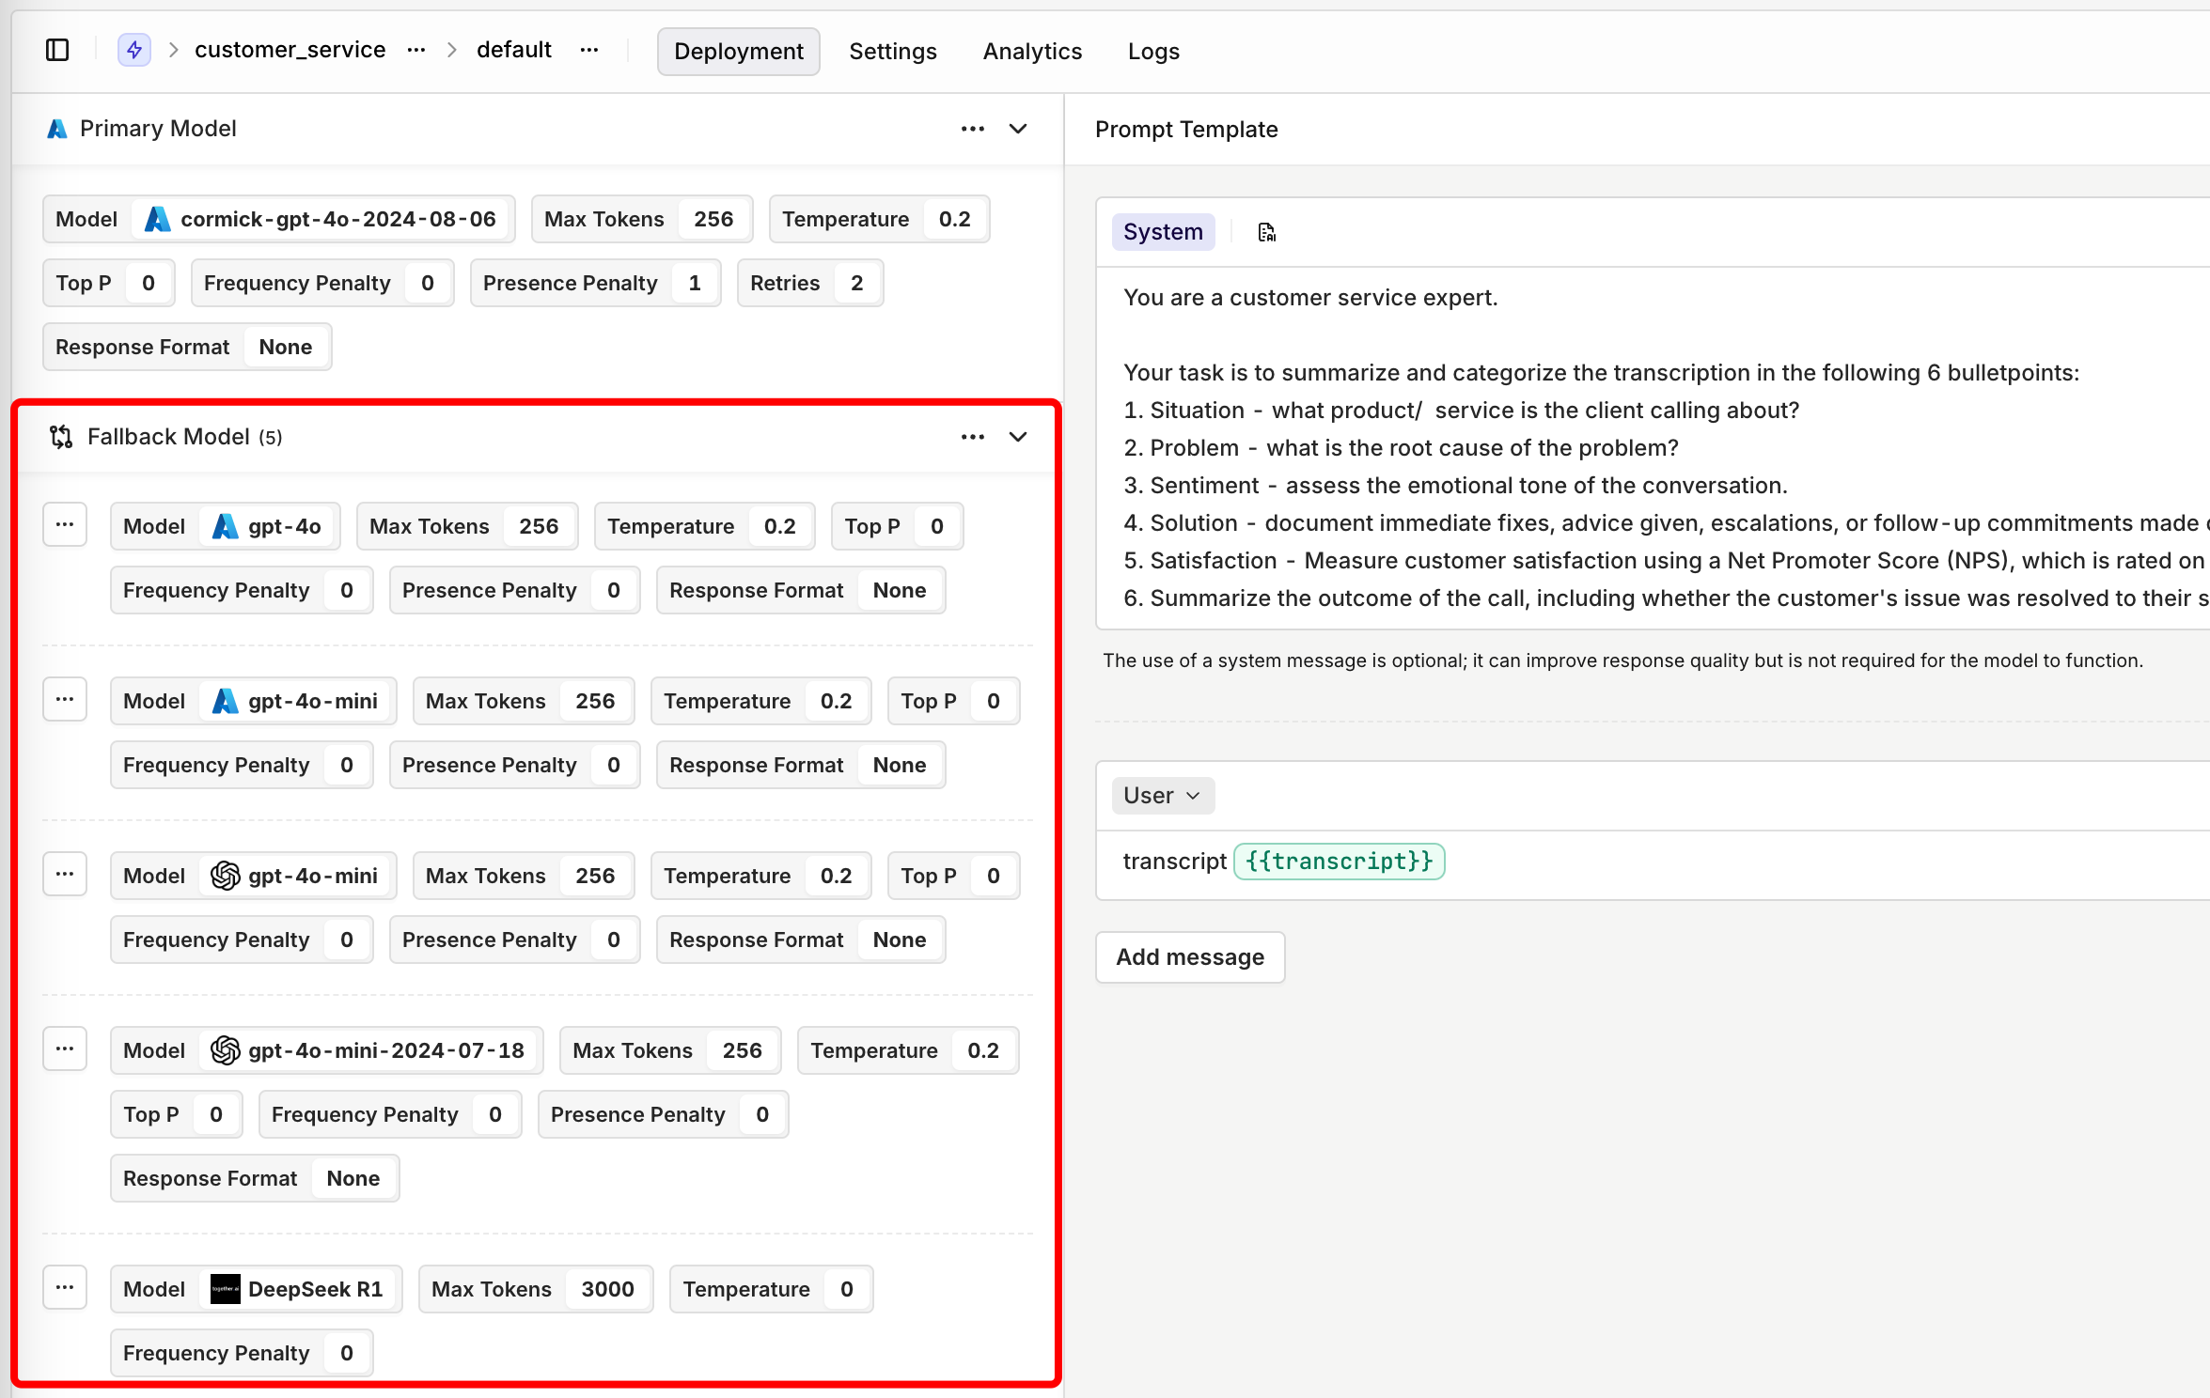Open Fallback Model three-dot menu
Screen dimensions: 2210x1398
(x=973, y=437)
